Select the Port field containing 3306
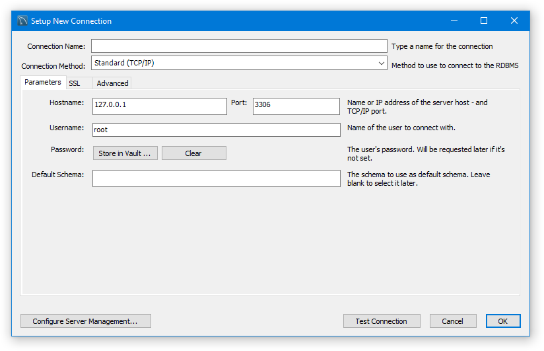The height and width of the screenshot is (351, 544). point(296,106)
